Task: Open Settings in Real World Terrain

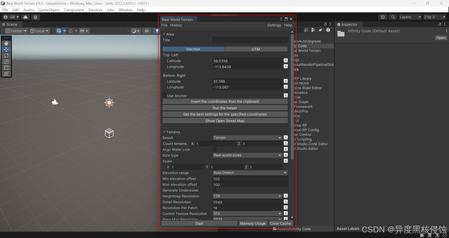Action: (274, 25)
